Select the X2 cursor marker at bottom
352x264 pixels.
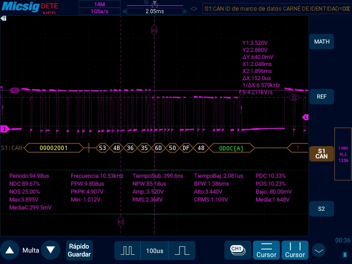[121, 222]
